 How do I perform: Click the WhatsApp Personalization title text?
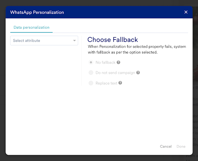[37, 12]
